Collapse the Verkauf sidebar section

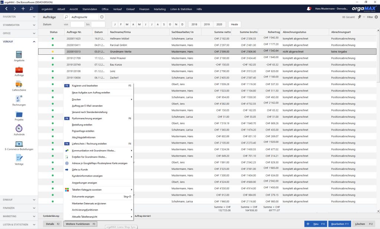click(x=19, y=41)
